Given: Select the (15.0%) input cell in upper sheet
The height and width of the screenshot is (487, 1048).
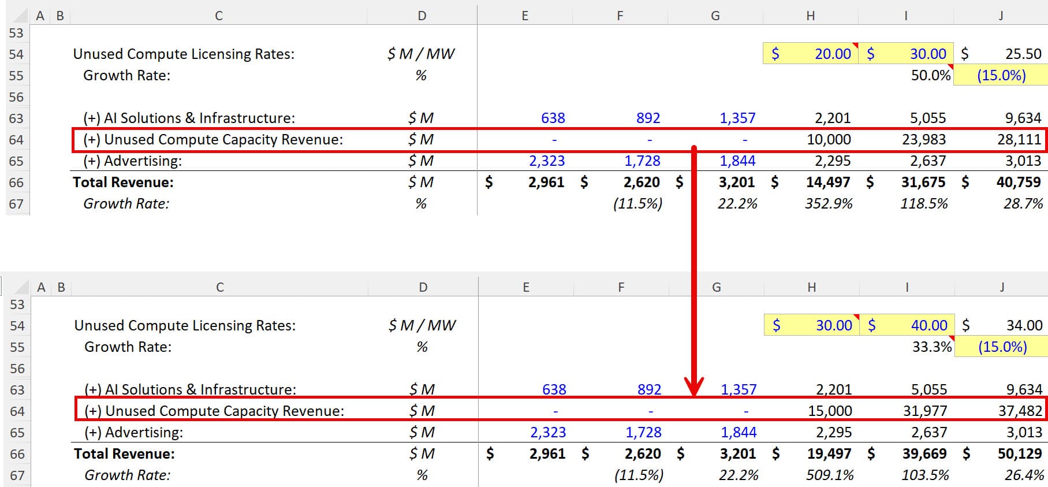Looking at the screenshot, I should pos(1001,75).
